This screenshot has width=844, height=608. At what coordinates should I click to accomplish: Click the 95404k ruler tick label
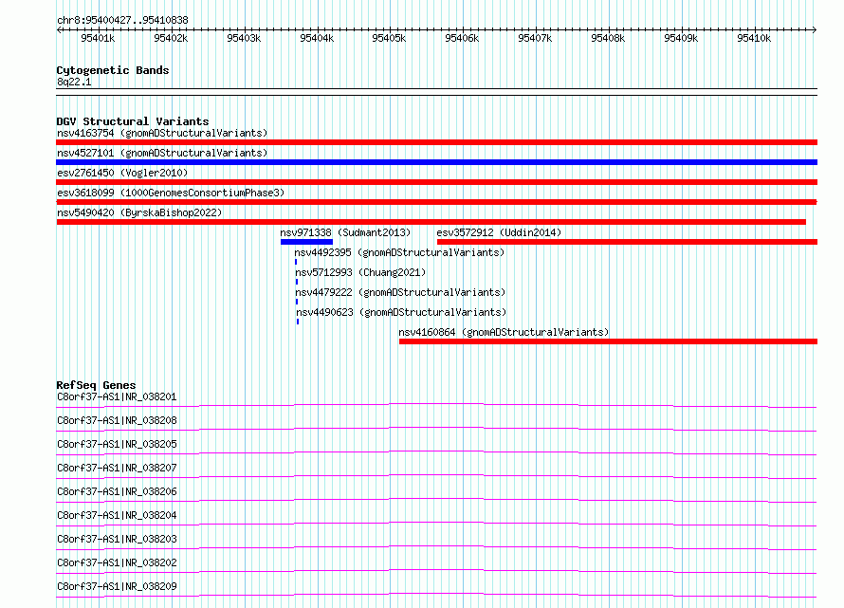point(317,38)
